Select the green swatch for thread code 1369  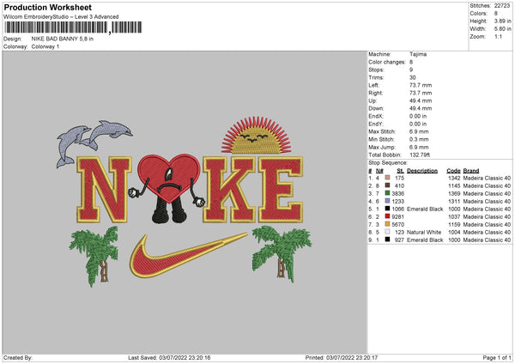click(387, 193)
